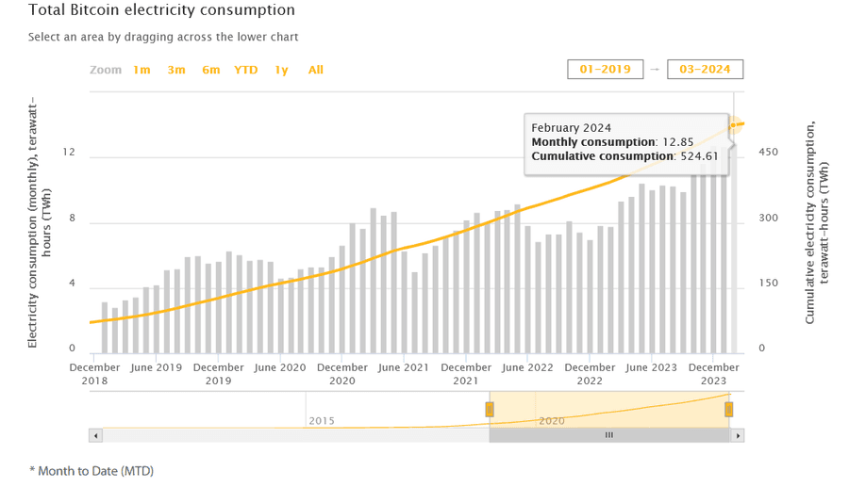This screenshot has width=849, height=487.
Task: Click the scrollbar left arrow button
Action: (95, 435)
